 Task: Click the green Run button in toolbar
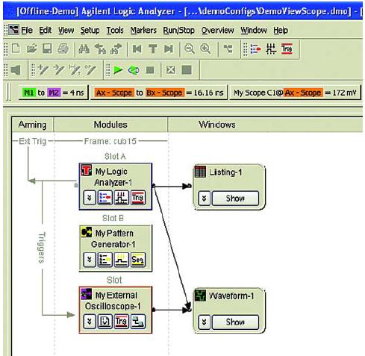click(118, 70)
